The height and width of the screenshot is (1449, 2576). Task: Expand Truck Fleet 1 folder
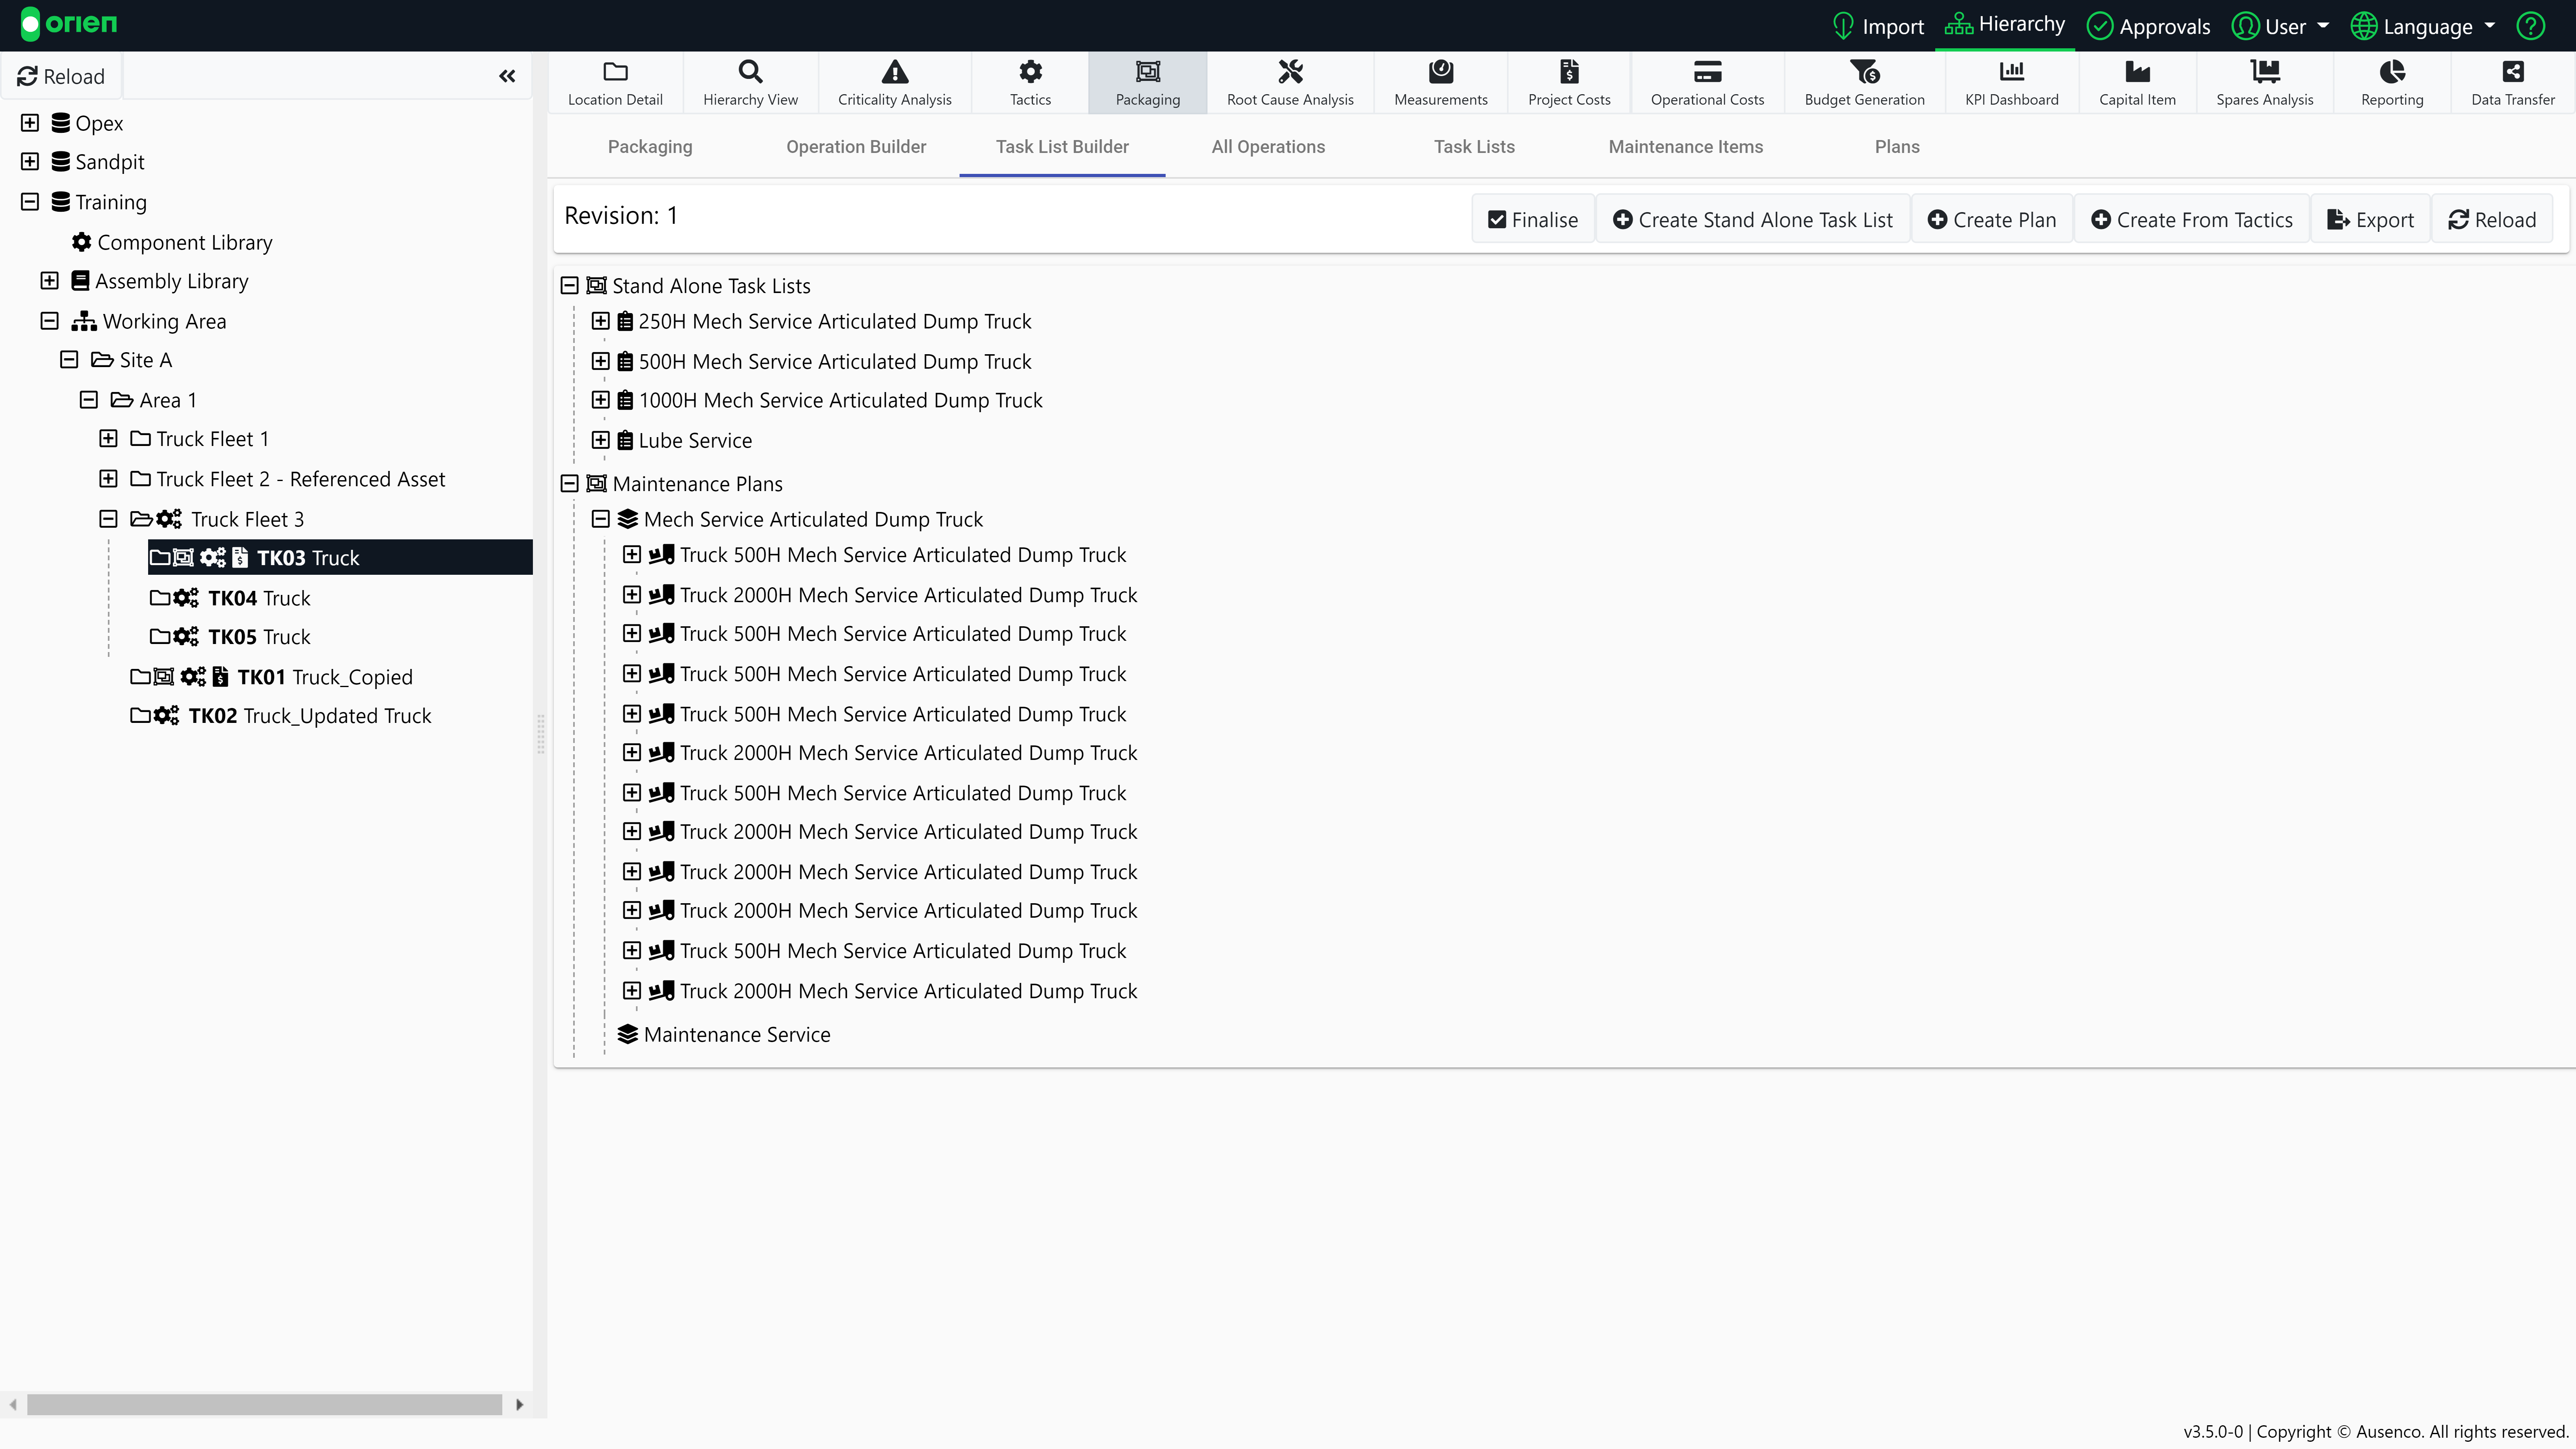click(108, 438)
